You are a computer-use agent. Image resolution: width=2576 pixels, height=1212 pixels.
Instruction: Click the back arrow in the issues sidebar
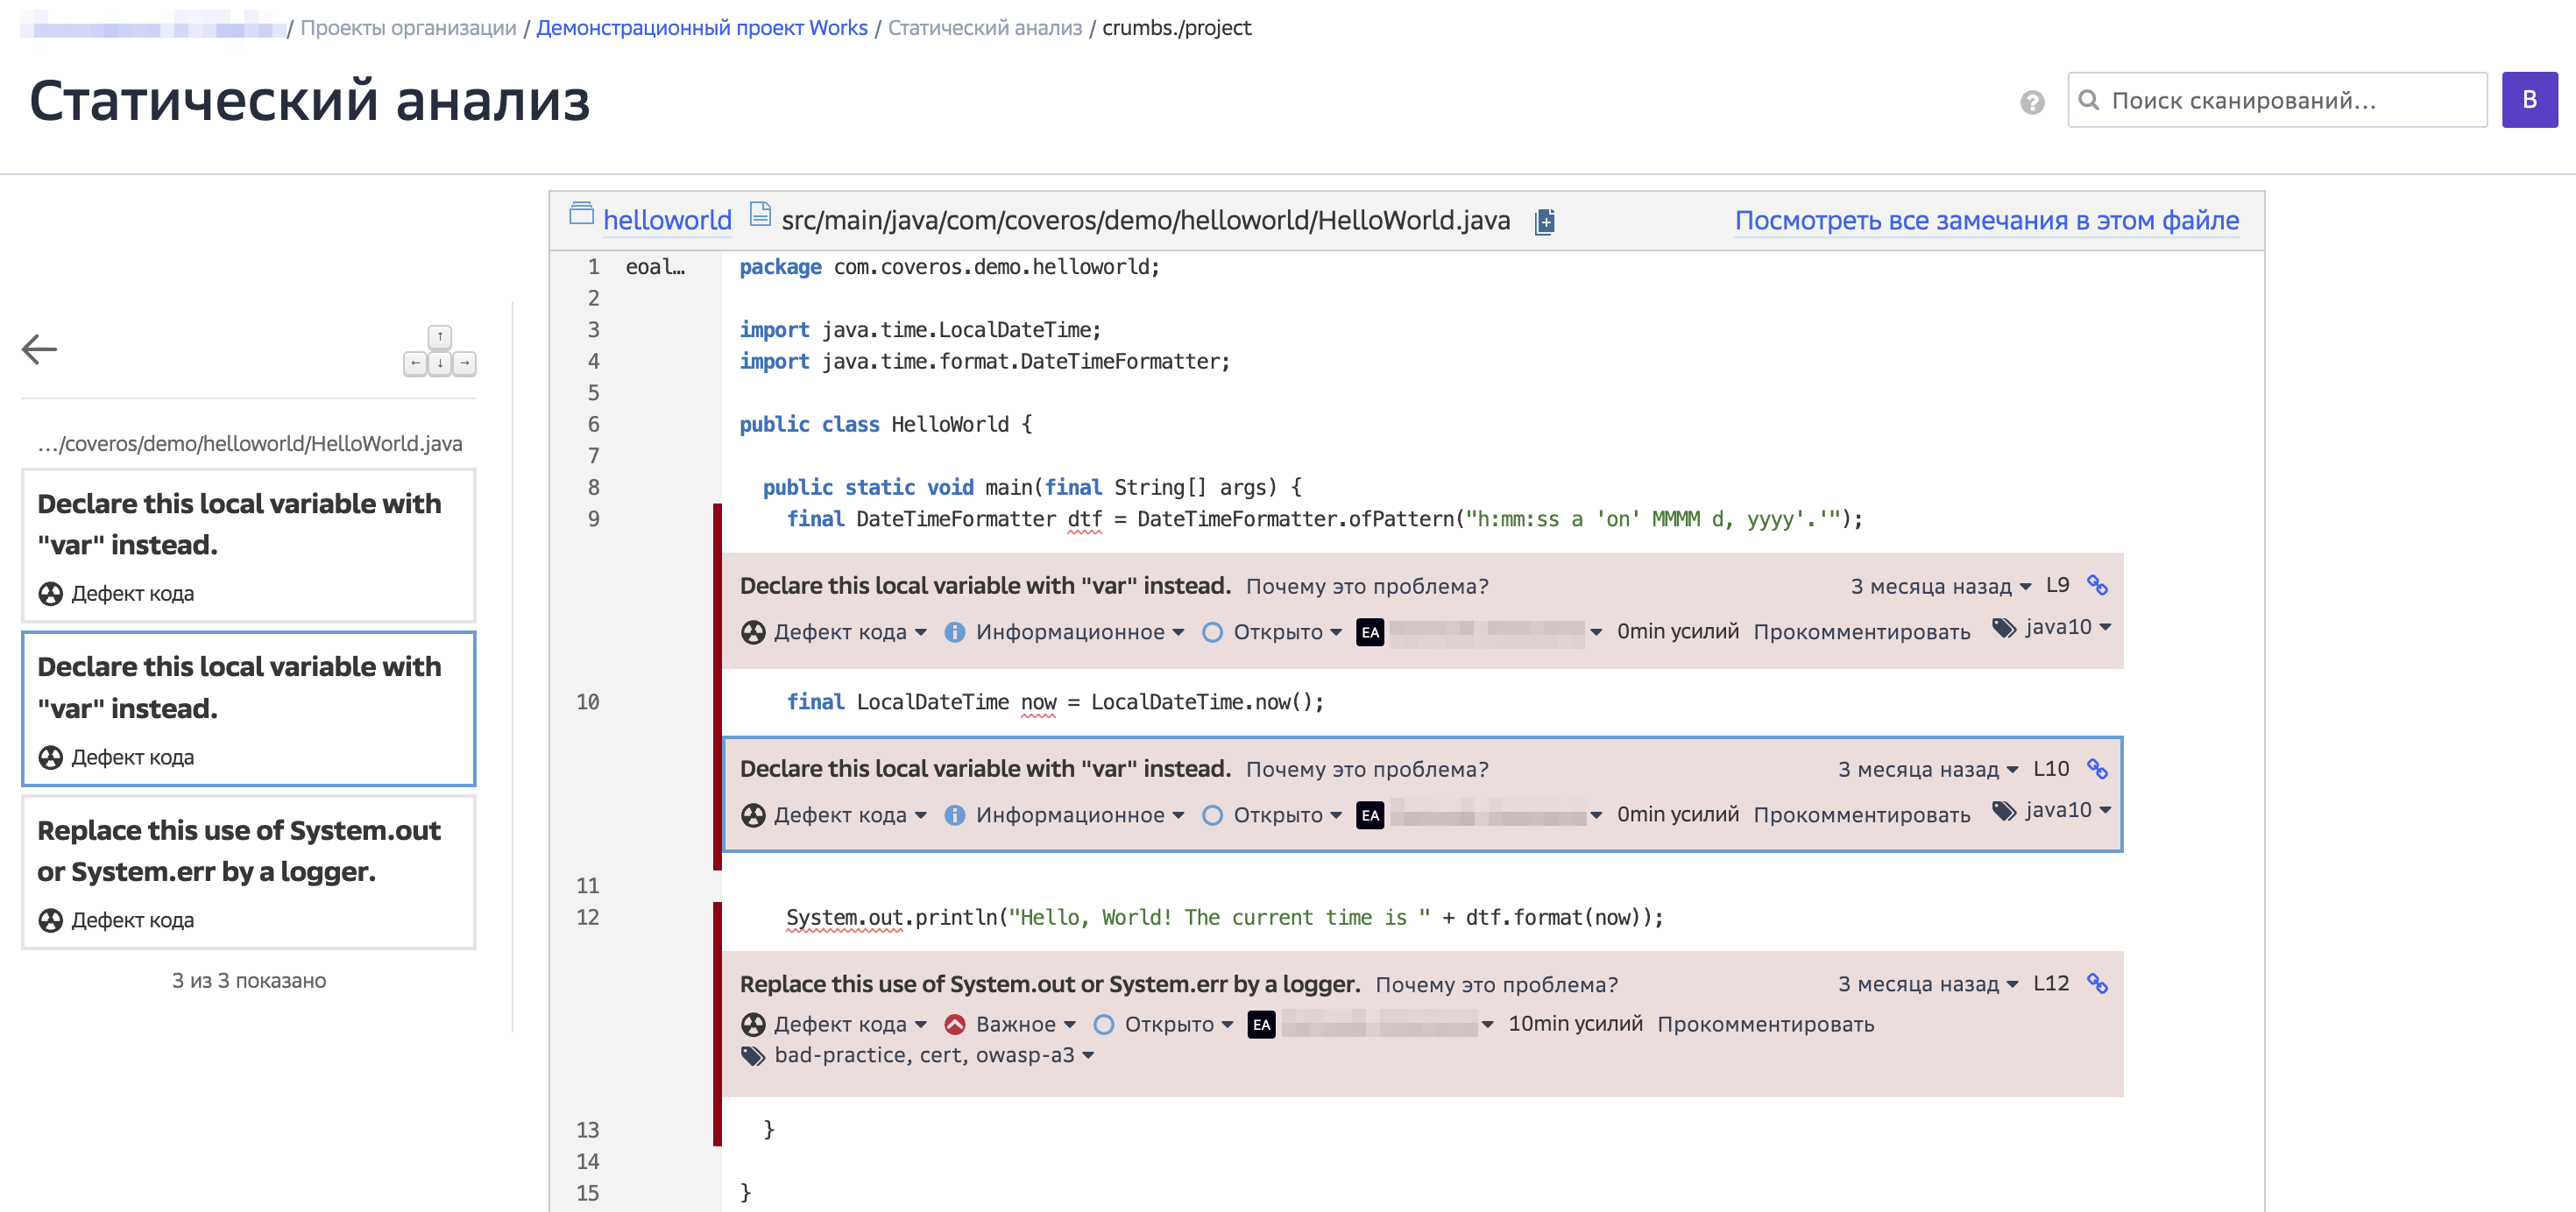click(x=39, y=349)
